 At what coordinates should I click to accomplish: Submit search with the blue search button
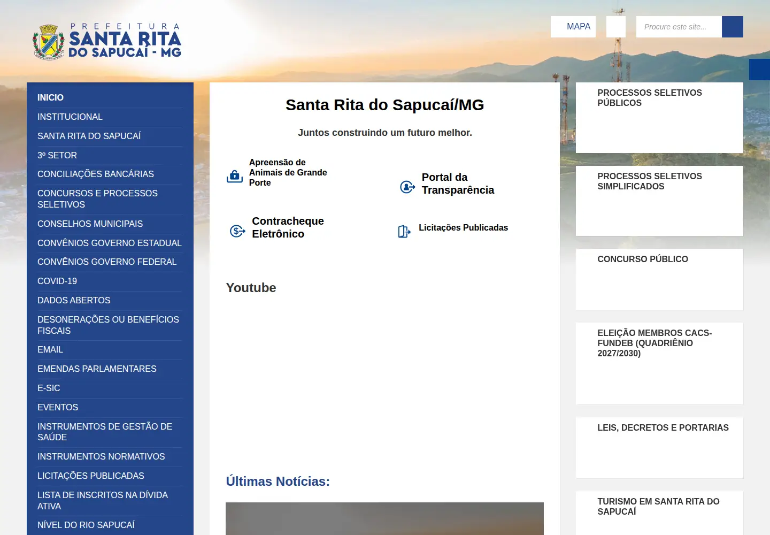click(x=733, y=27)
